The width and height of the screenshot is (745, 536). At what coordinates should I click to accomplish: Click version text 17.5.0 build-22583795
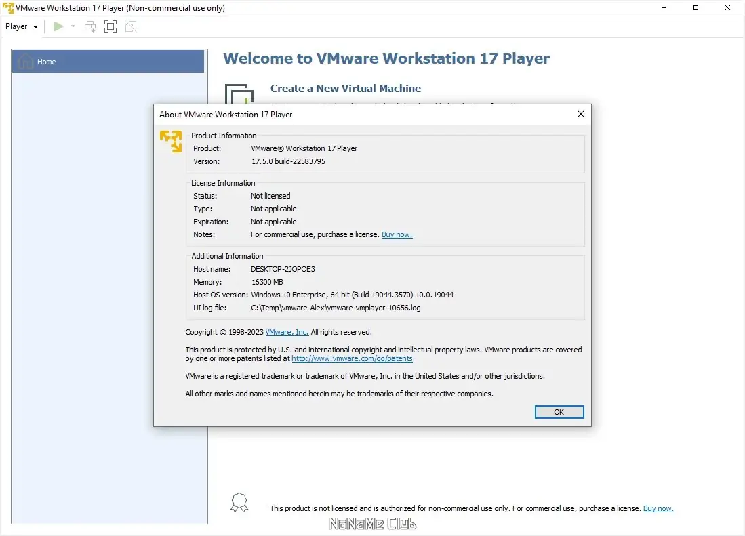point(288,161)
